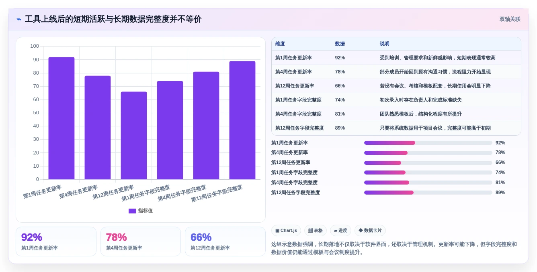Click the 数据 column header
Image resolution: width=537 pixels, height=272 pixels.
[340, 44]
